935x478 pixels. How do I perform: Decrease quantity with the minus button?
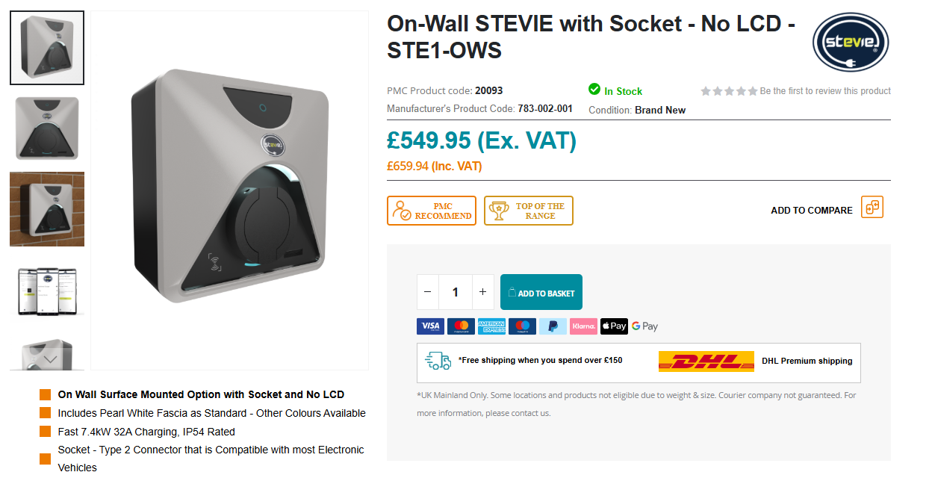pyautogui.click(x=427, y=292)
